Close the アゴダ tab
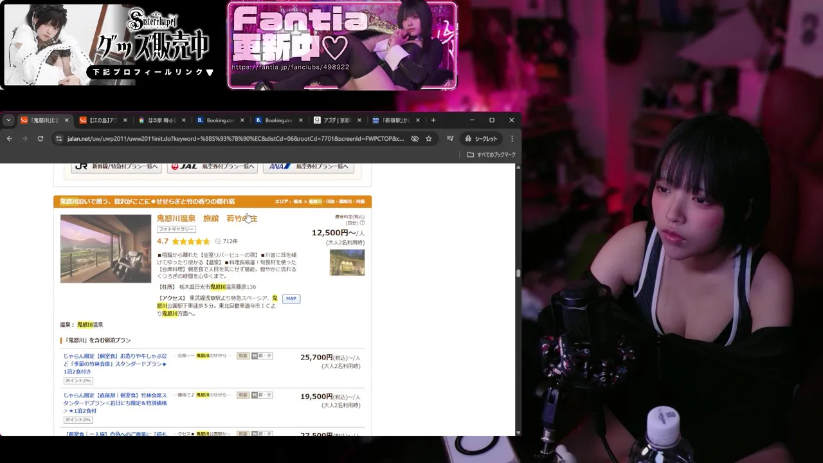823x463 pixels. coord(359,120)
